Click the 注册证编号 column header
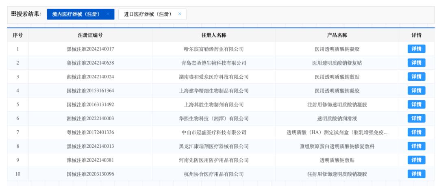The image size is (439, 186). pyautogui.click(x=90, y=35)
